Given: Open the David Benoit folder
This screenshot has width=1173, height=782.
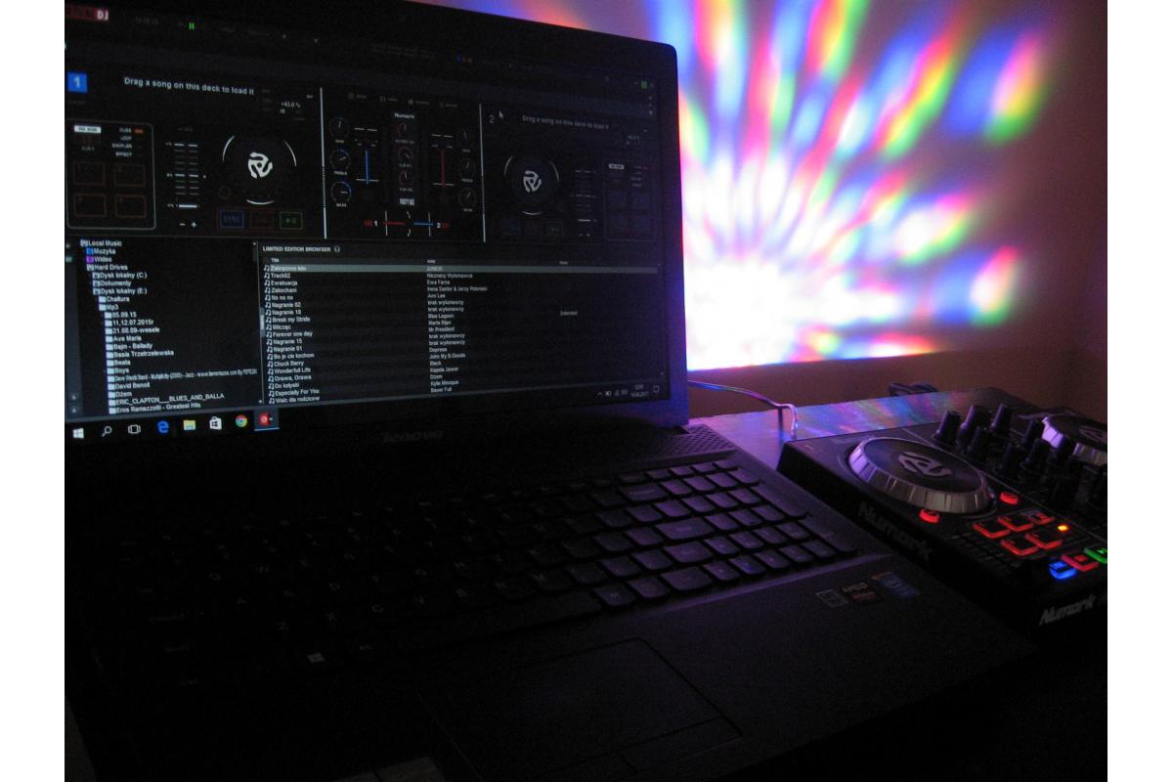Looking at the screenshot, I should coord(128,386).
